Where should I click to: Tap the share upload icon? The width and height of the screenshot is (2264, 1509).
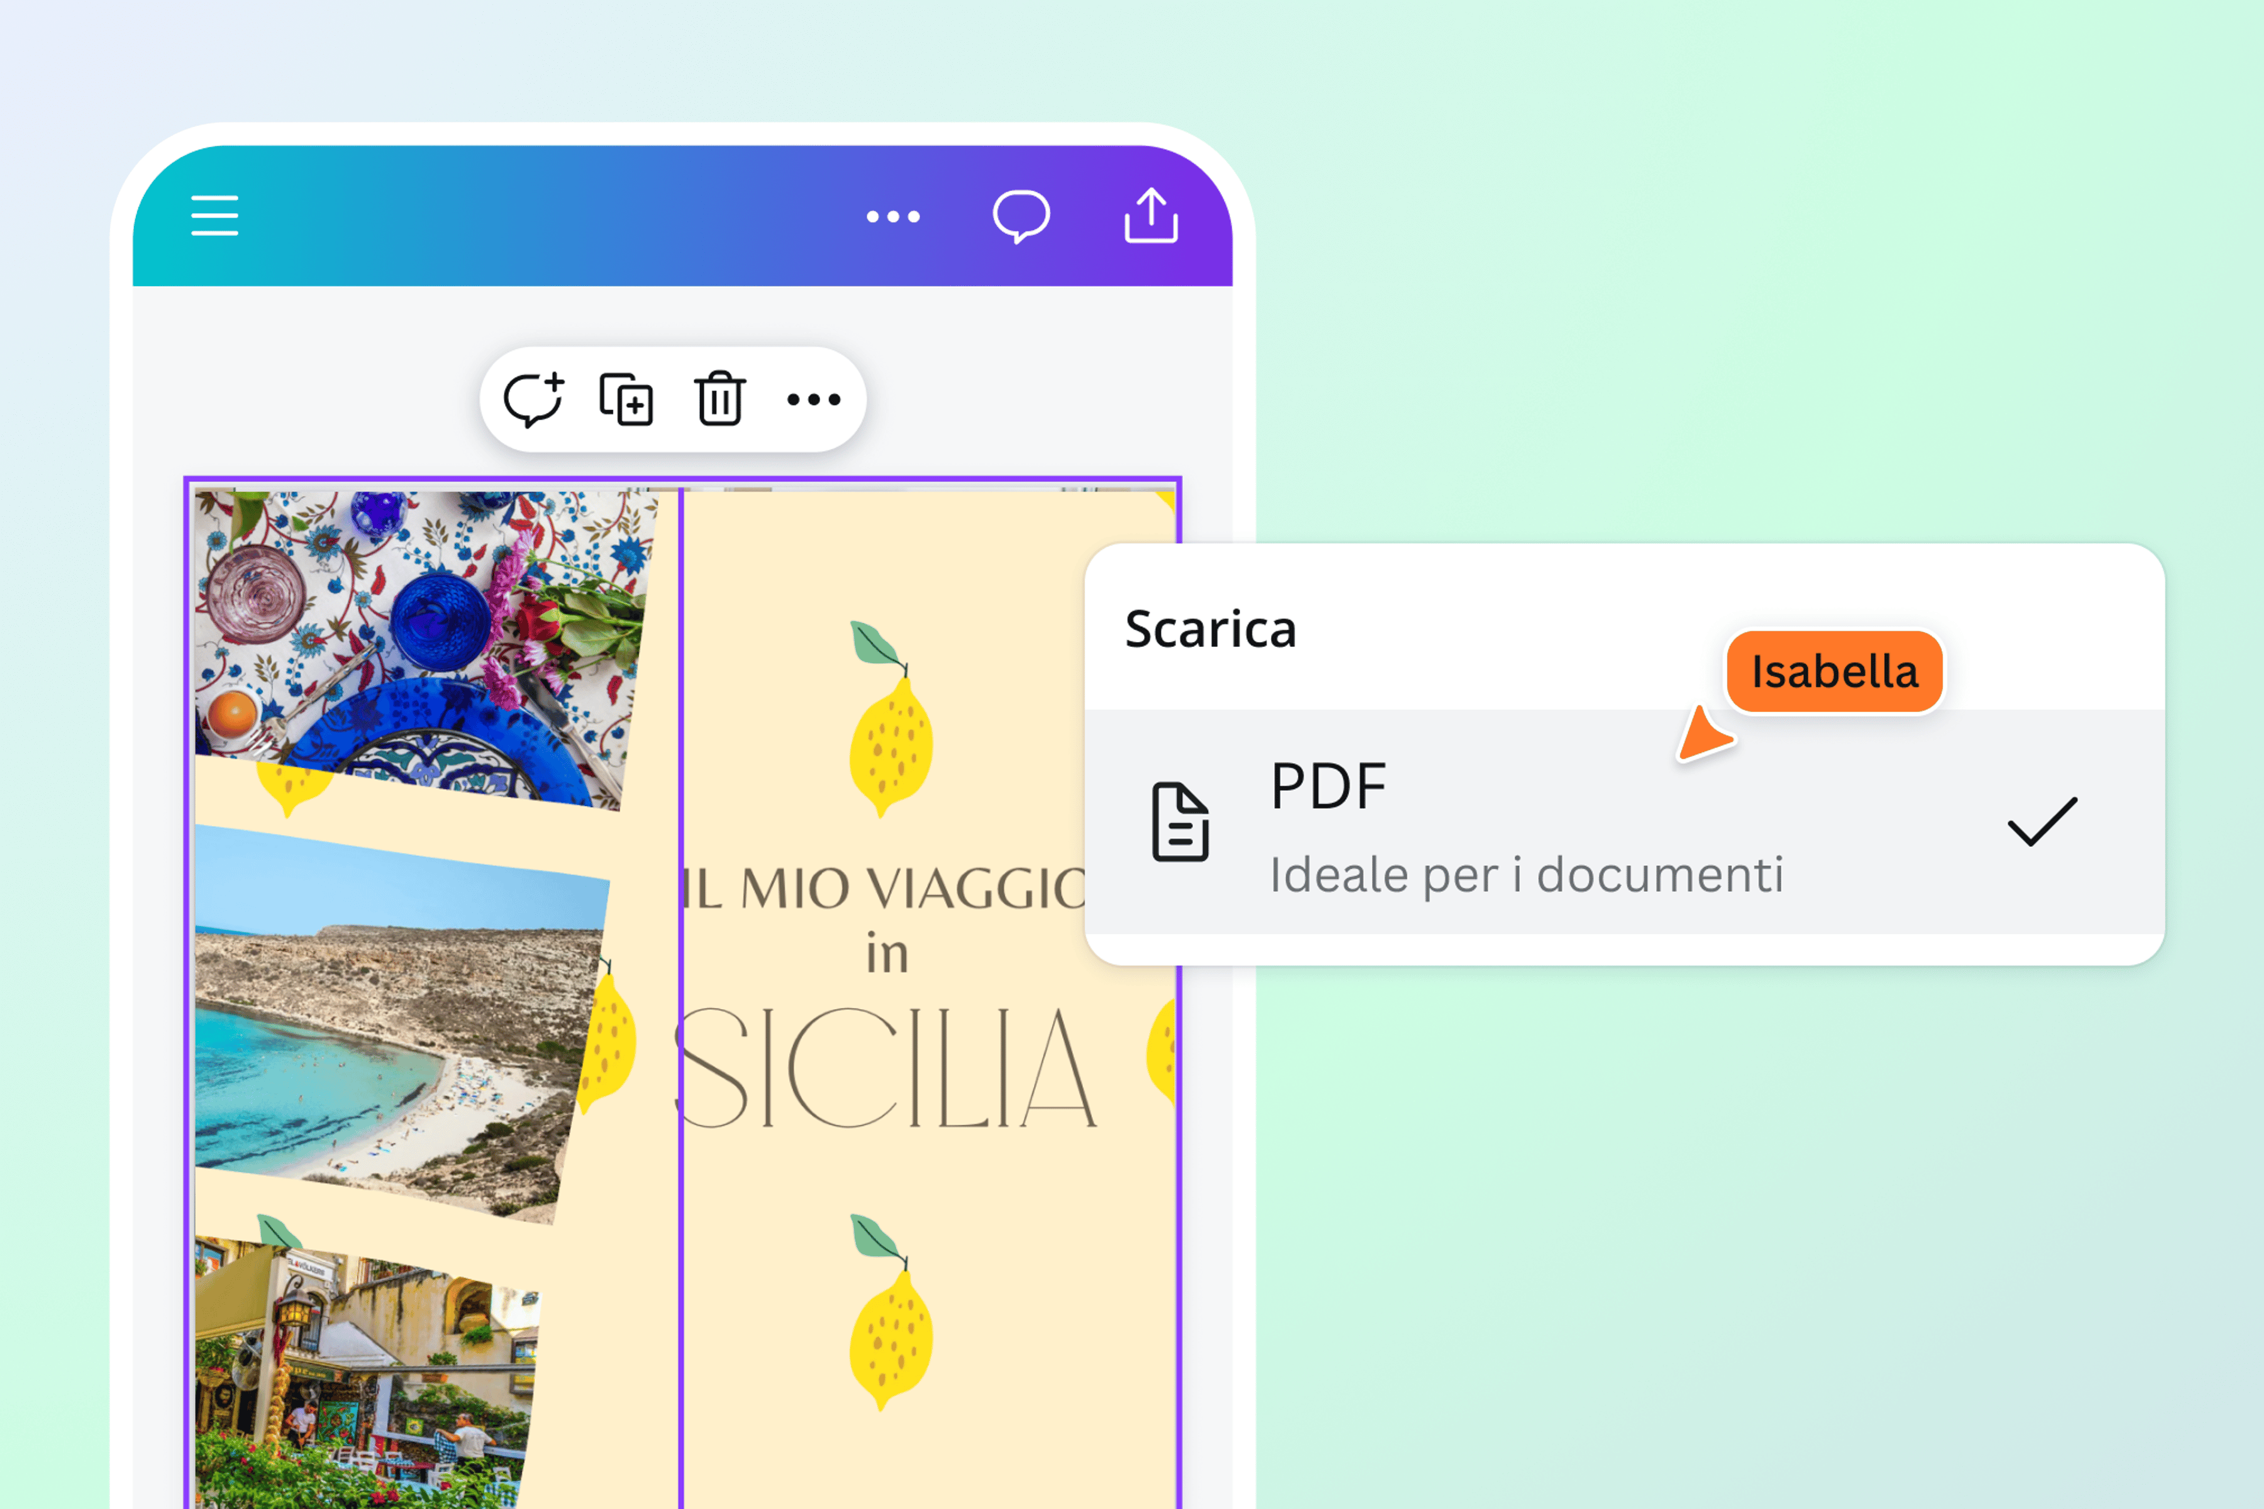1151,216
